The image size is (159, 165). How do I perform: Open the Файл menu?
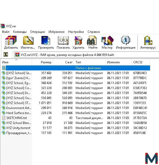(6, 32)
